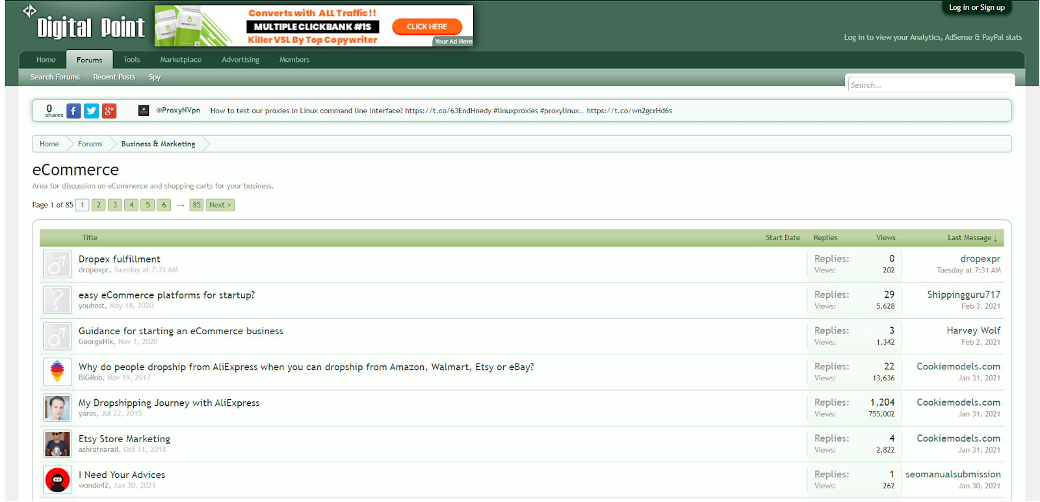This screenshot has width=1040, height=502.
Task: Open BiGRob avatar on AliExpress dropship thread
Action: (57, 372)
